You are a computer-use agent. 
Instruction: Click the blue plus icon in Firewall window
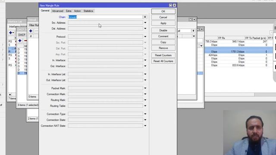31,31
